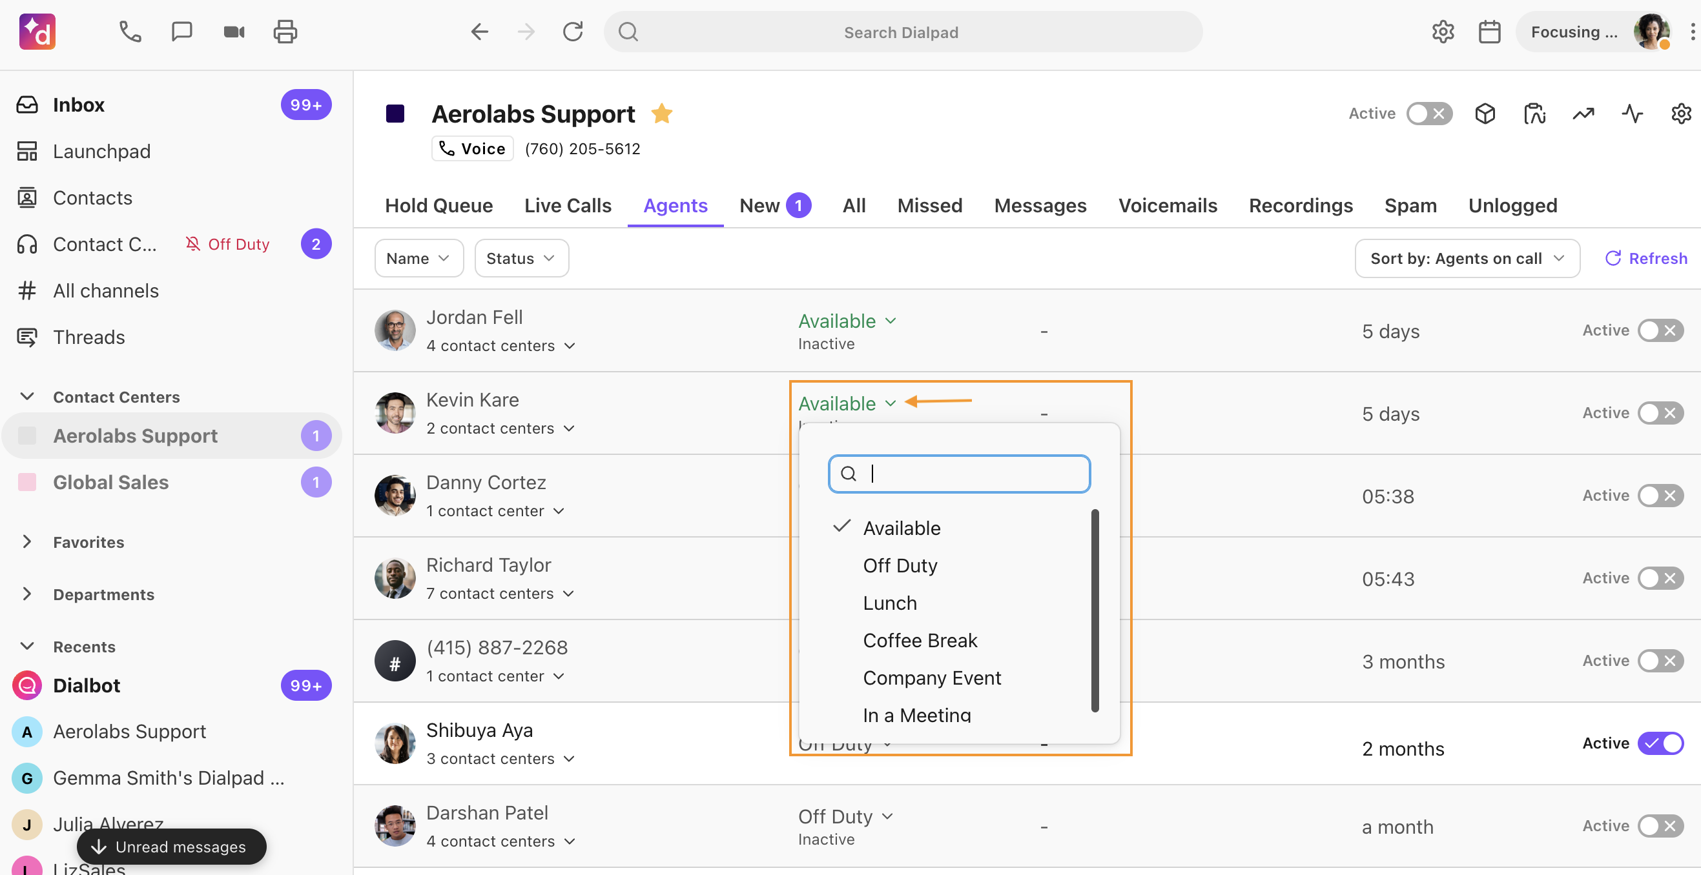Click the Aerolabs Support dark purple color square
The height and width of the screenshot is (875, 1701).
[395, 114]
